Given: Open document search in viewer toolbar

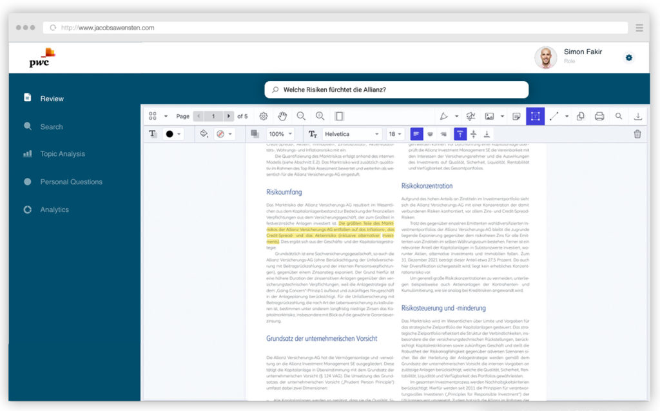Looking at the screenshot, I should pos(619,116).
